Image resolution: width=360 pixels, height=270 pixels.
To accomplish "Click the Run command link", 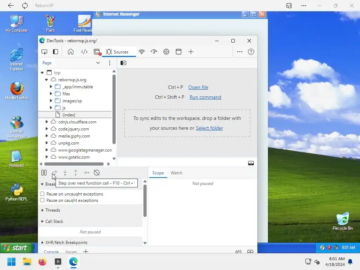I will click(x=205, y=97).
